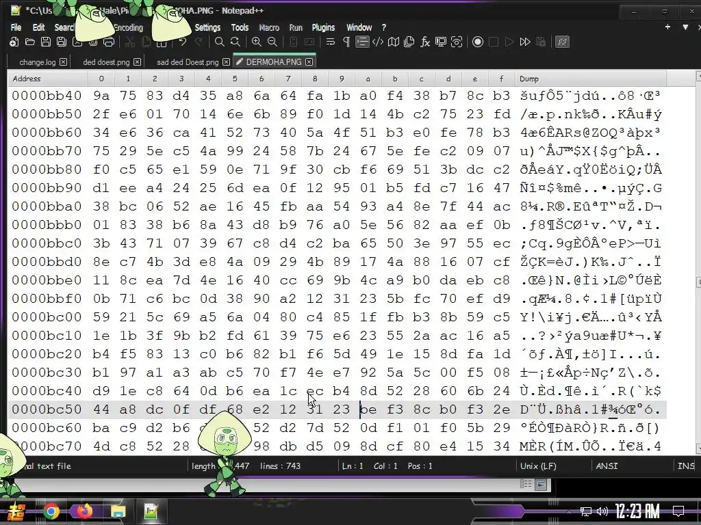
Task: Click the Unix (LF) status bar field
Action: pos(538,466)
